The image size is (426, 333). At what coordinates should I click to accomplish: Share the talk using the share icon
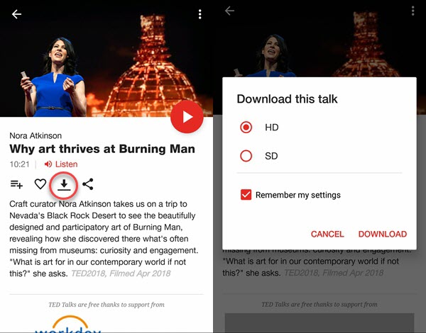tap(88, 184)
